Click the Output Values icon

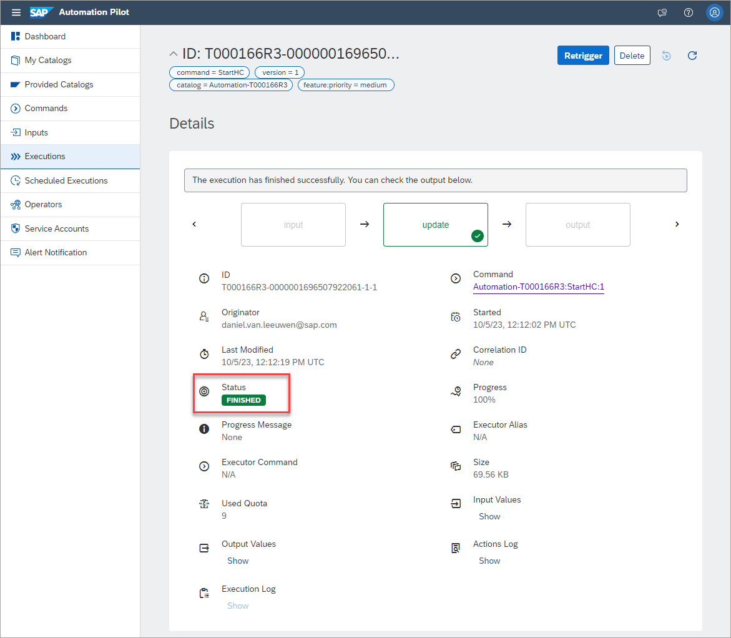click(204, 548)
